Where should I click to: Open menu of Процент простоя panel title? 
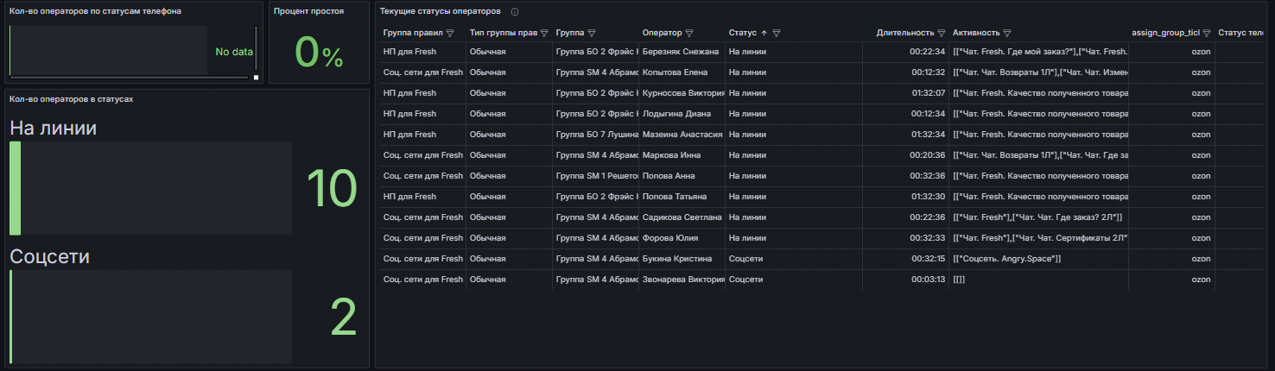tap(308, 11)
